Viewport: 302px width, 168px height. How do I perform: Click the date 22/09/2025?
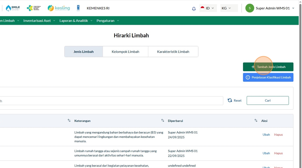176,156
